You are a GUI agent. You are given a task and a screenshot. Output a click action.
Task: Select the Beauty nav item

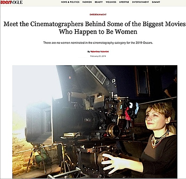99,2
